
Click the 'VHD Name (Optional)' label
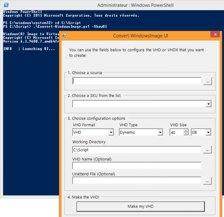pos(92,159)
